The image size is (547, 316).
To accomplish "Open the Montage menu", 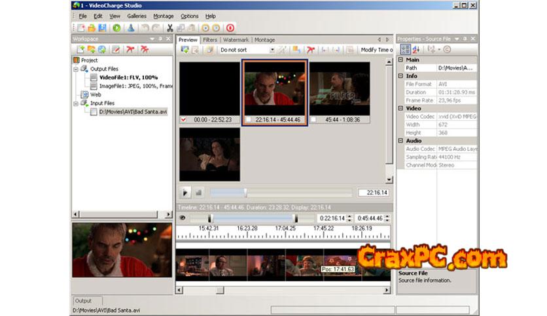I will [x=163, y=16].
